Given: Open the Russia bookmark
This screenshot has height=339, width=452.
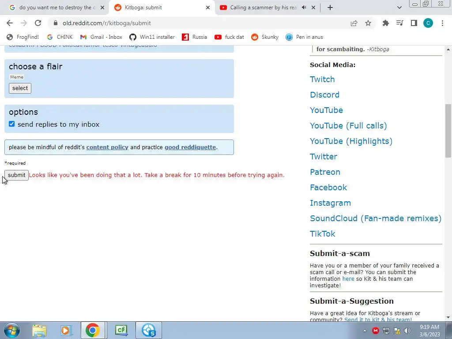Looking at the screenshot, I should pyautogui.click(x=195, y=37).
